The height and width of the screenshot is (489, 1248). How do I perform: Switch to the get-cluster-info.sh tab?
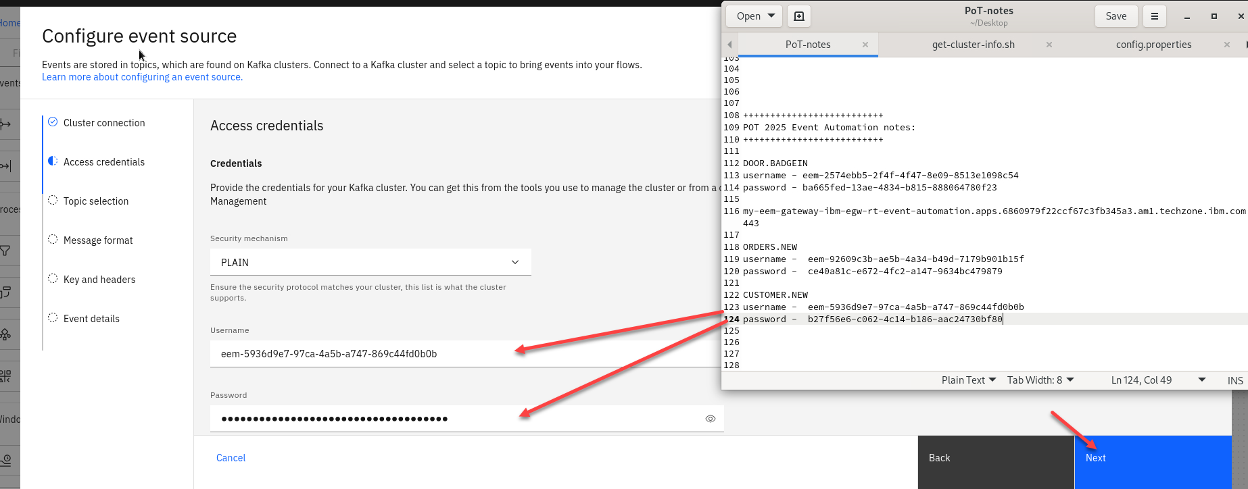point(973,45)
